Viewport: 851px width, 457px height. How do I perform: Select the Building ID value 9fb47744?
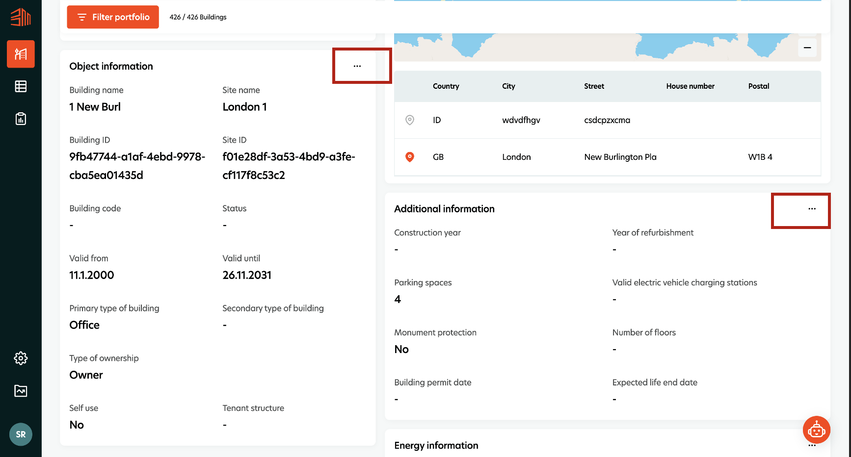click(137, 166)
